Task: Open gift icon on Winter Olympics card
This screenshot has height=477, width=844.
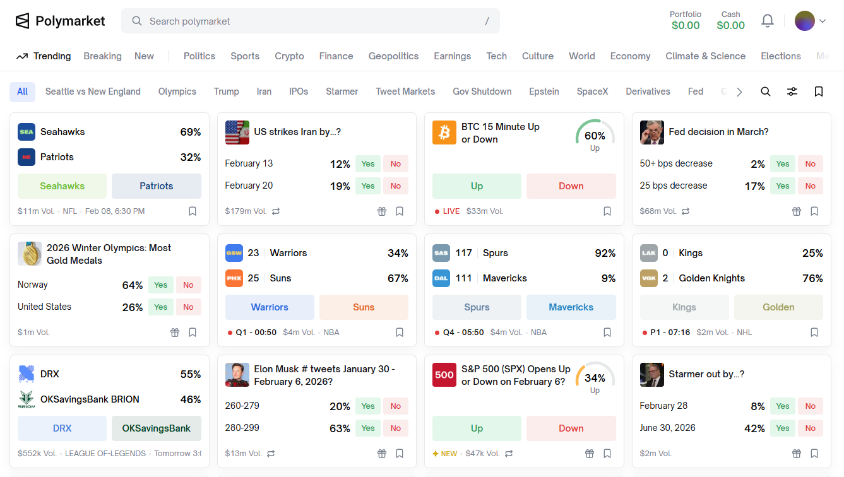Action: tap(175, 333)
